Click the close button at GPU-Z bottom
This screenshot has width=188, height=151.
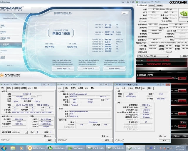click(184, 56)
